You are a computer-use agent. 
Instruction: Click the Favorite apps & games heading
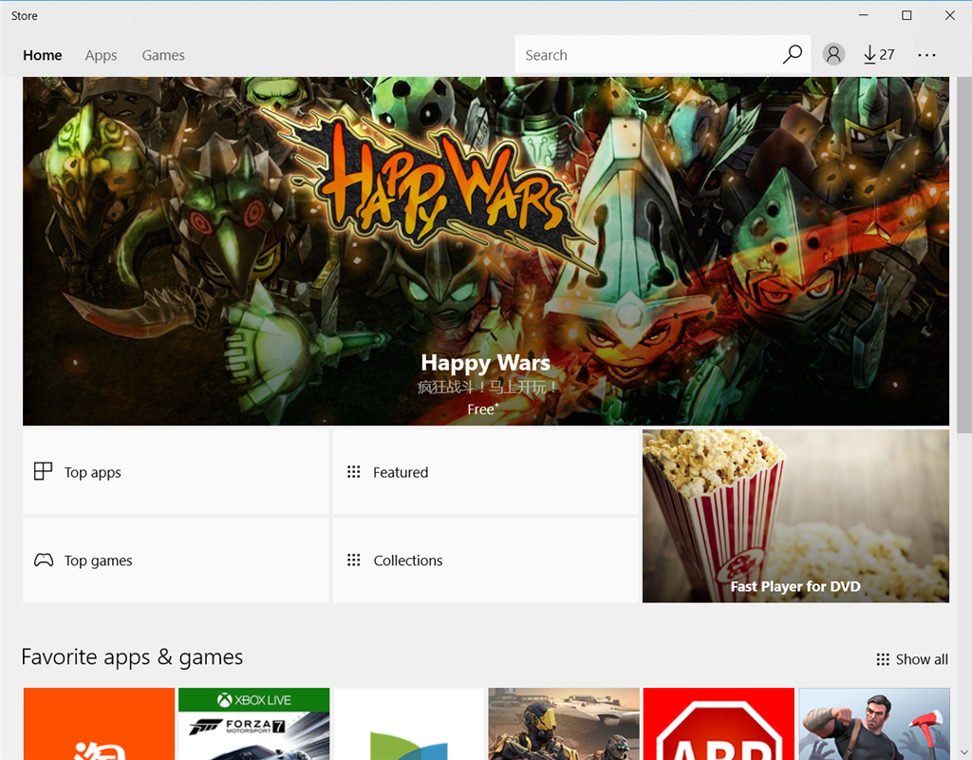pos(132,657)
